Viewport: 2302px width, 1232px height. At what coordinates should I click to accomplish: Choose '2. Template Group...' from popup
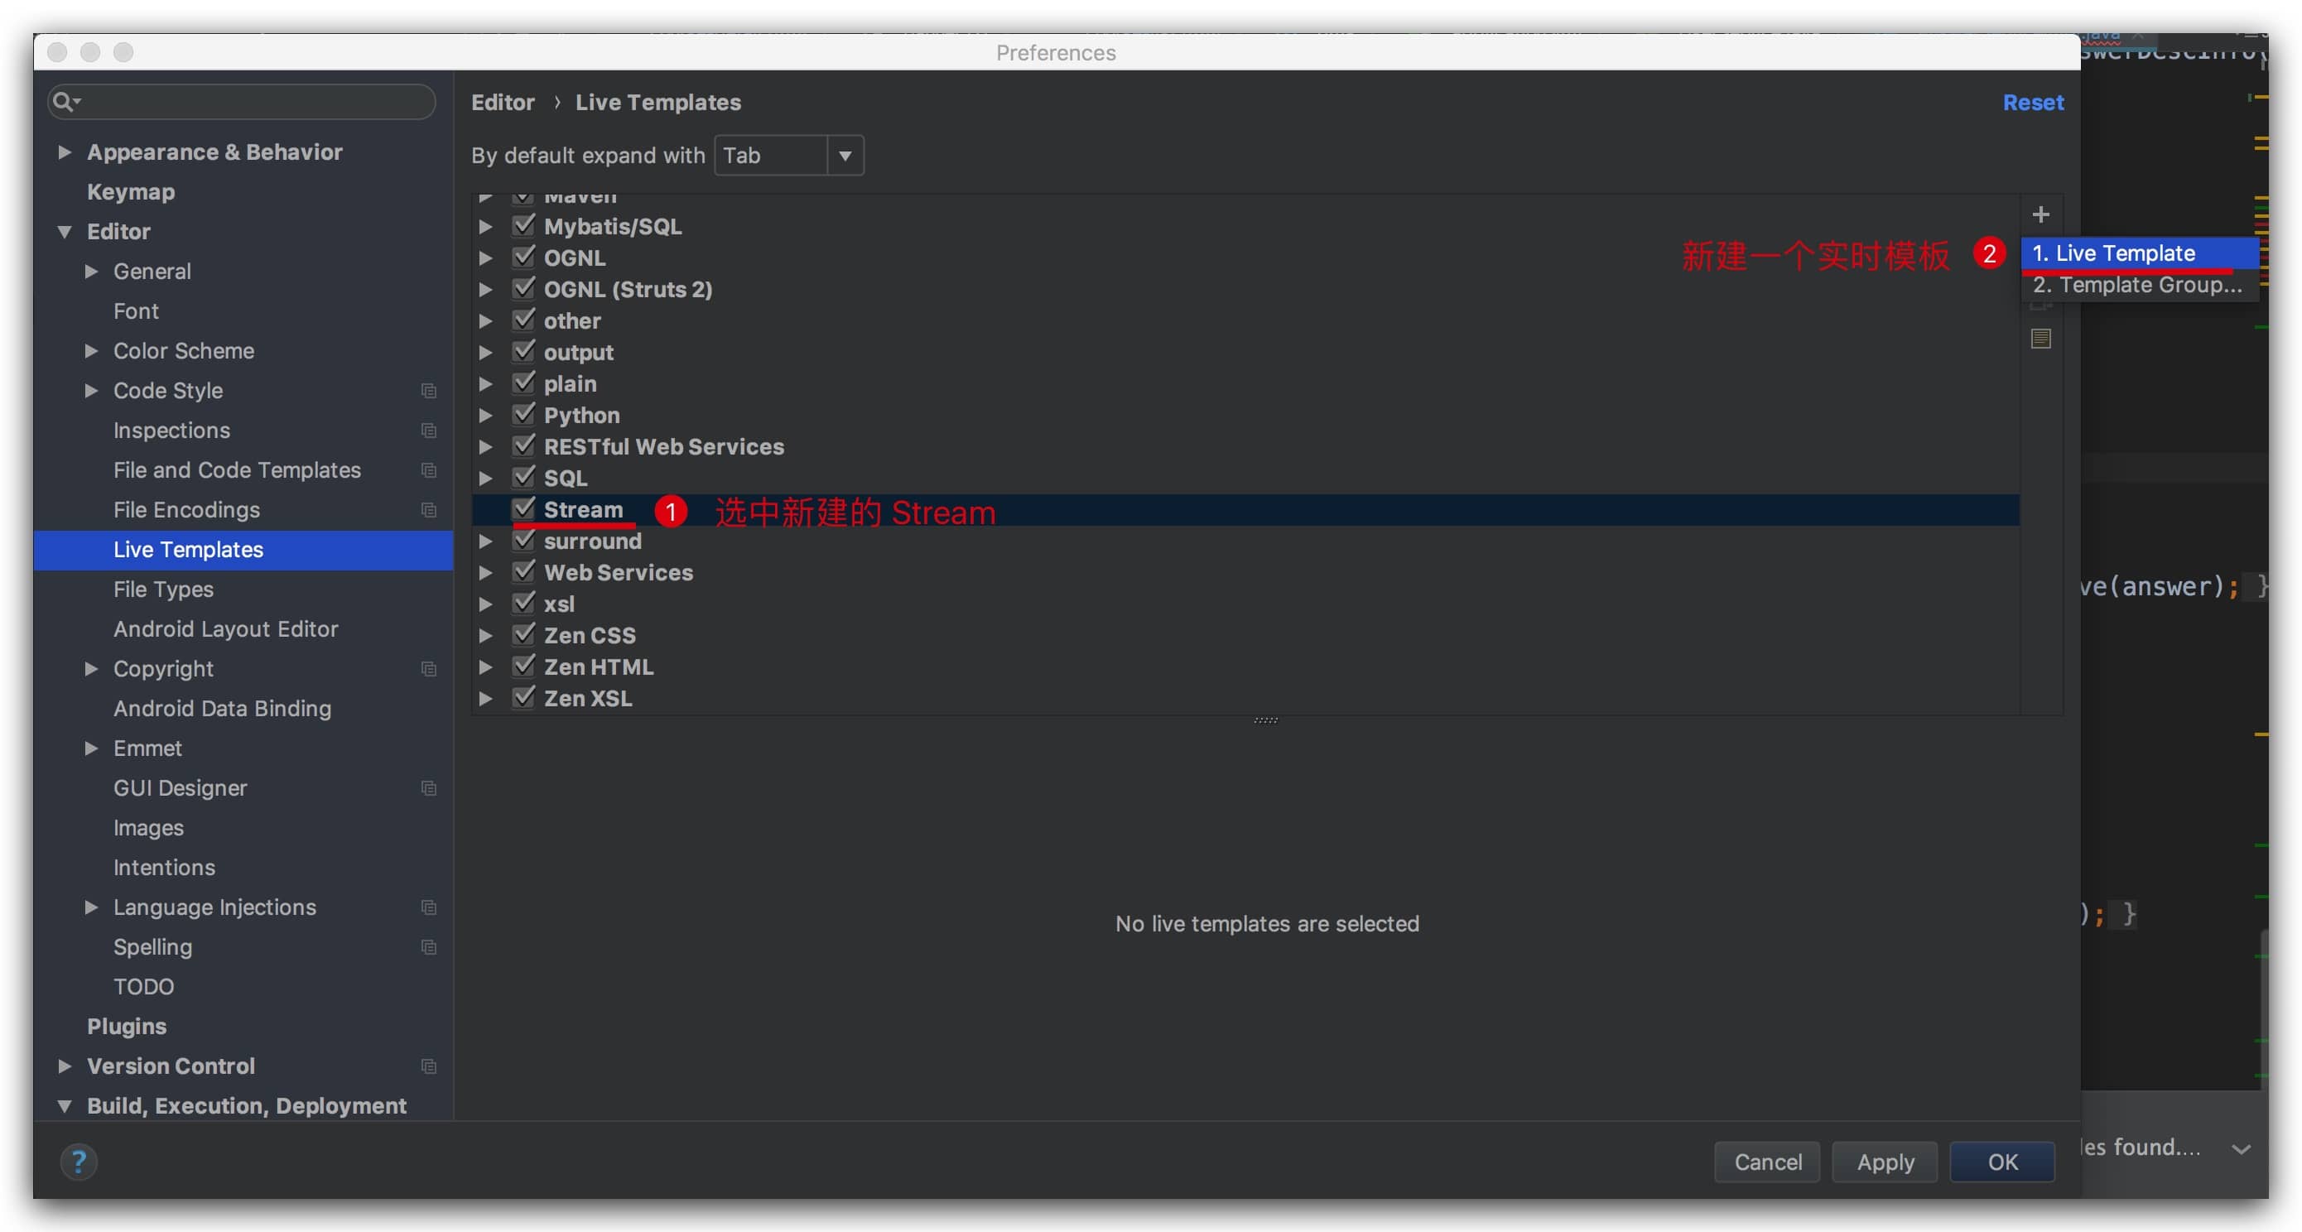[2140, 285]
